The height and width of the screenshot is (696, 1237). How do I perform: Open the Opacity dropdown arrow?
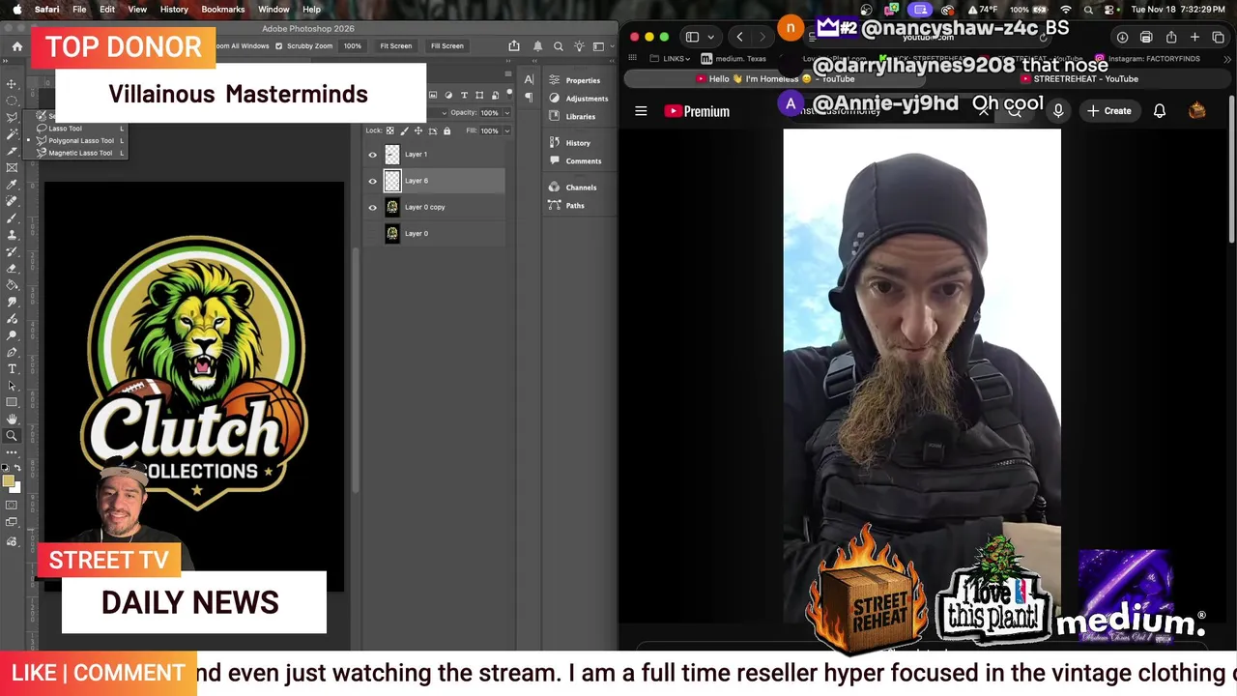pos(507,113)
